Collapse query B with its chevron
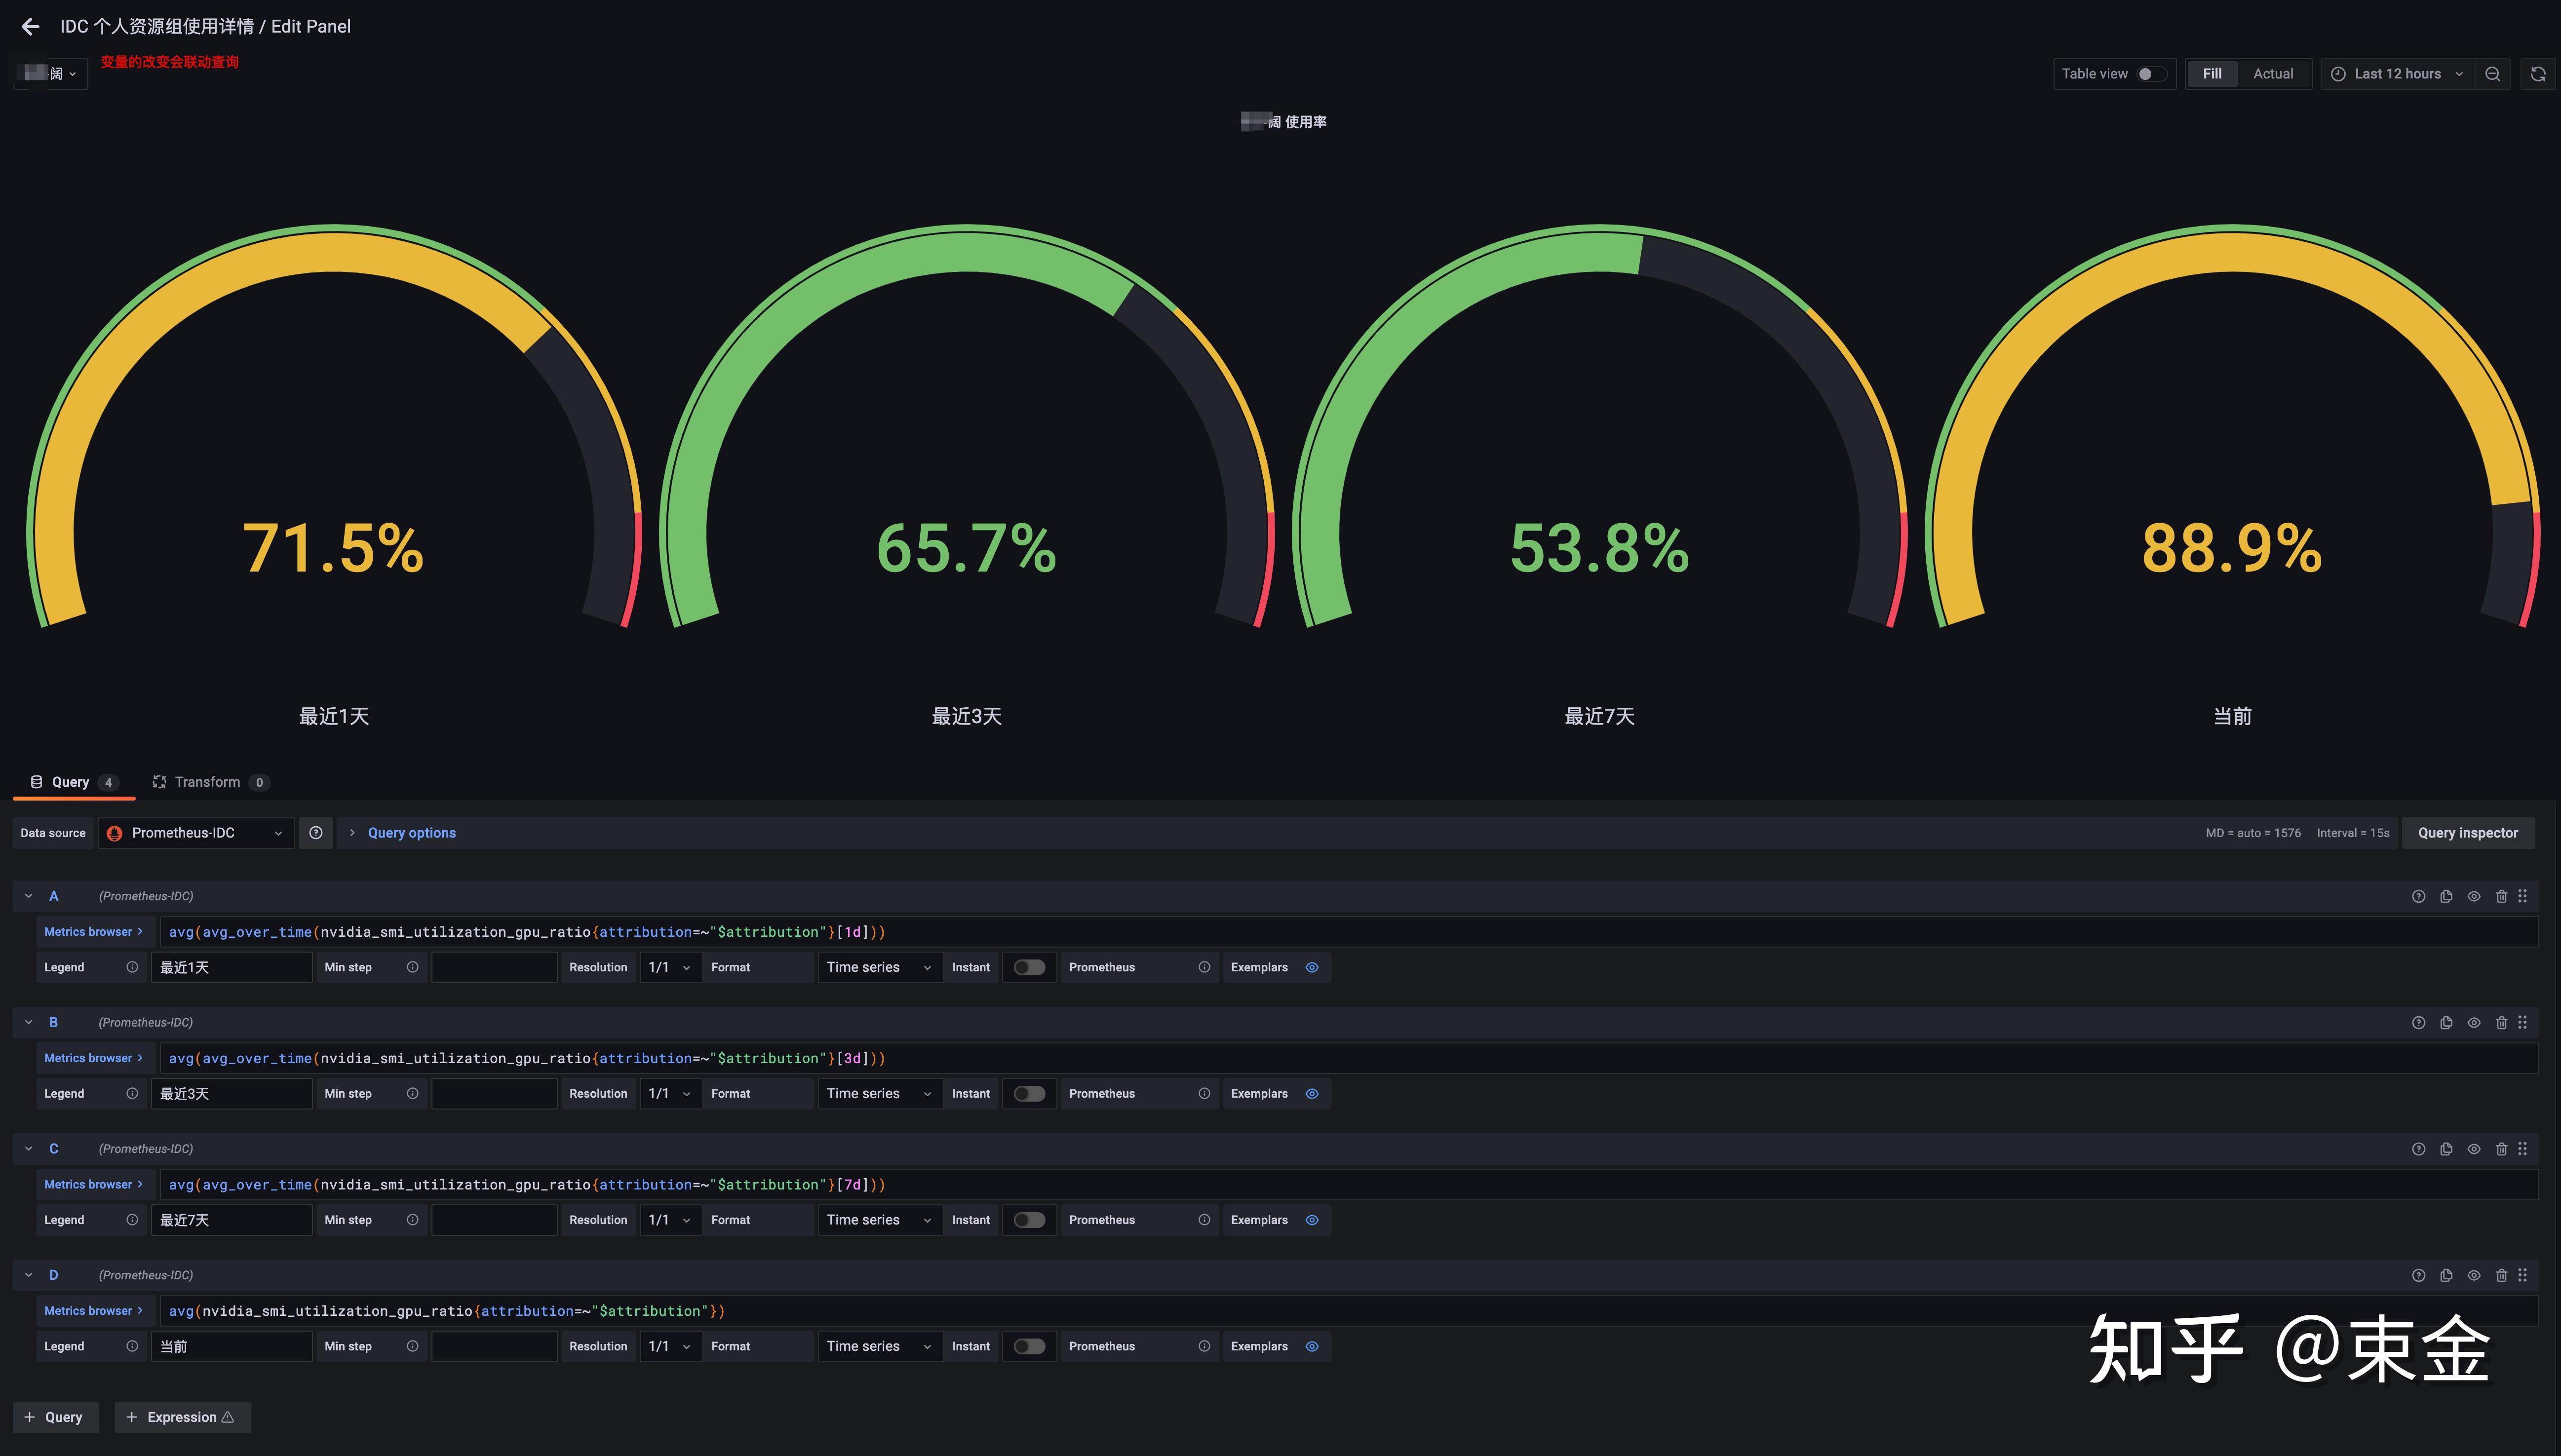 pyautogui.click(x=29, y=1022)
